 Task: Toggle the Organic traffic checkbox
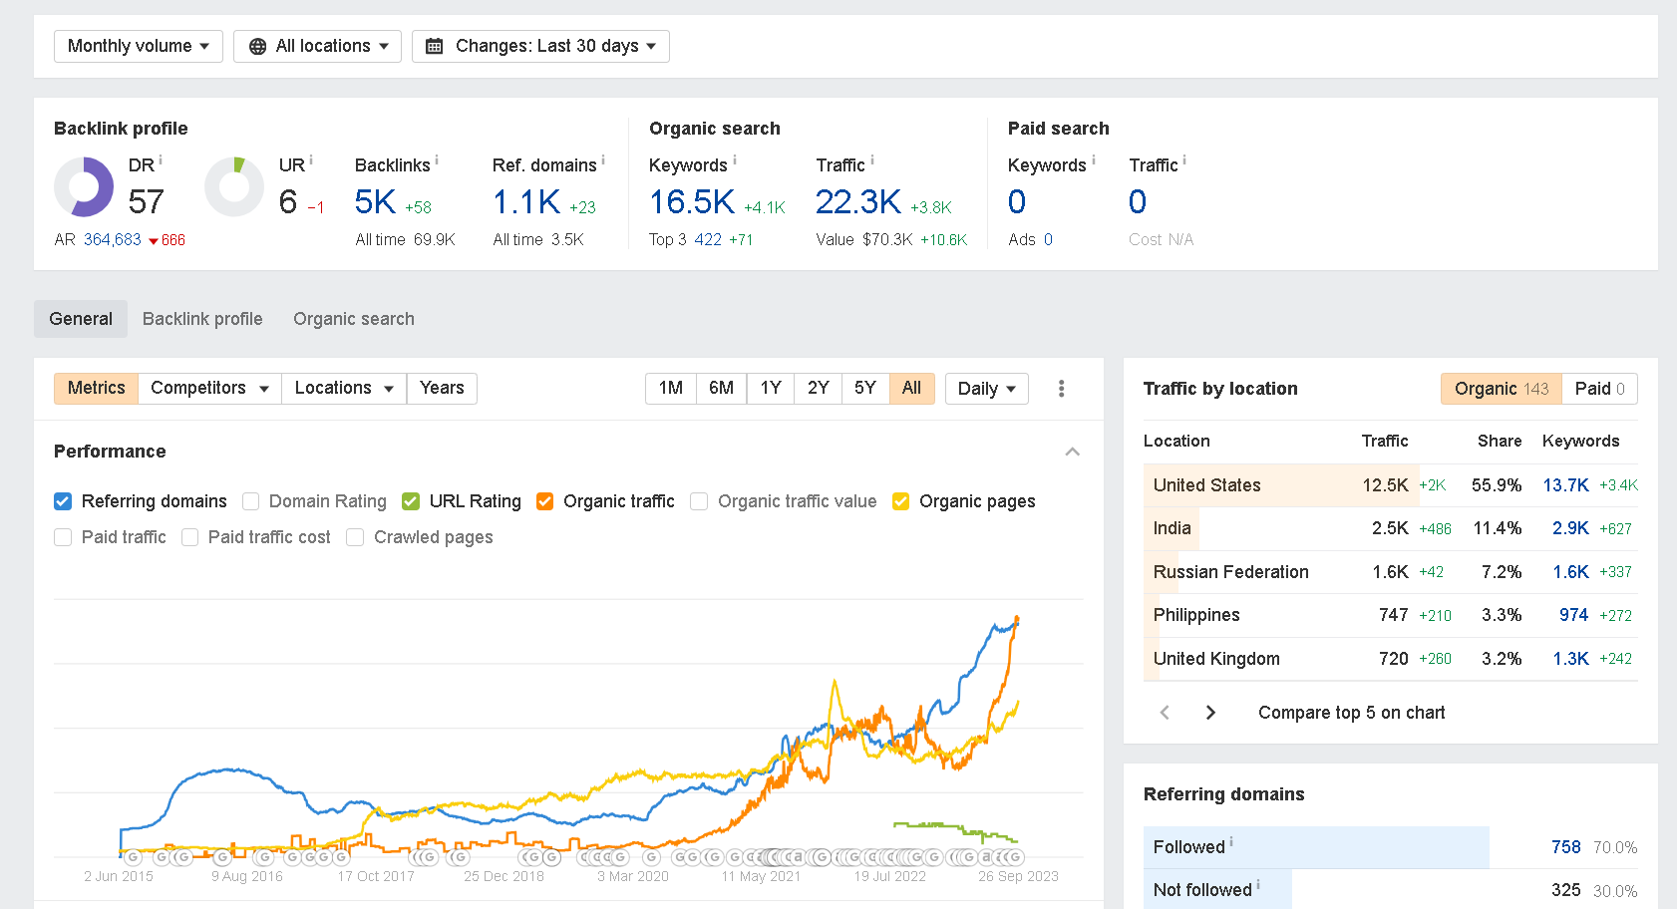click(545, 501)
